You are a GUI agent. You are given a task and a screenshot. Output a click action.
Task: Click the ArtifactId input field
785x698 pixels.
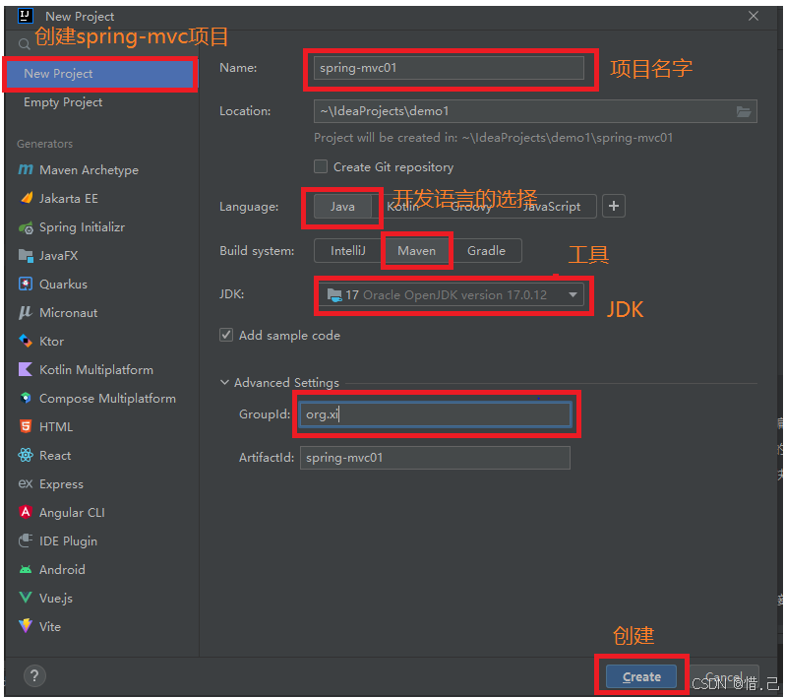pos(435,458)
